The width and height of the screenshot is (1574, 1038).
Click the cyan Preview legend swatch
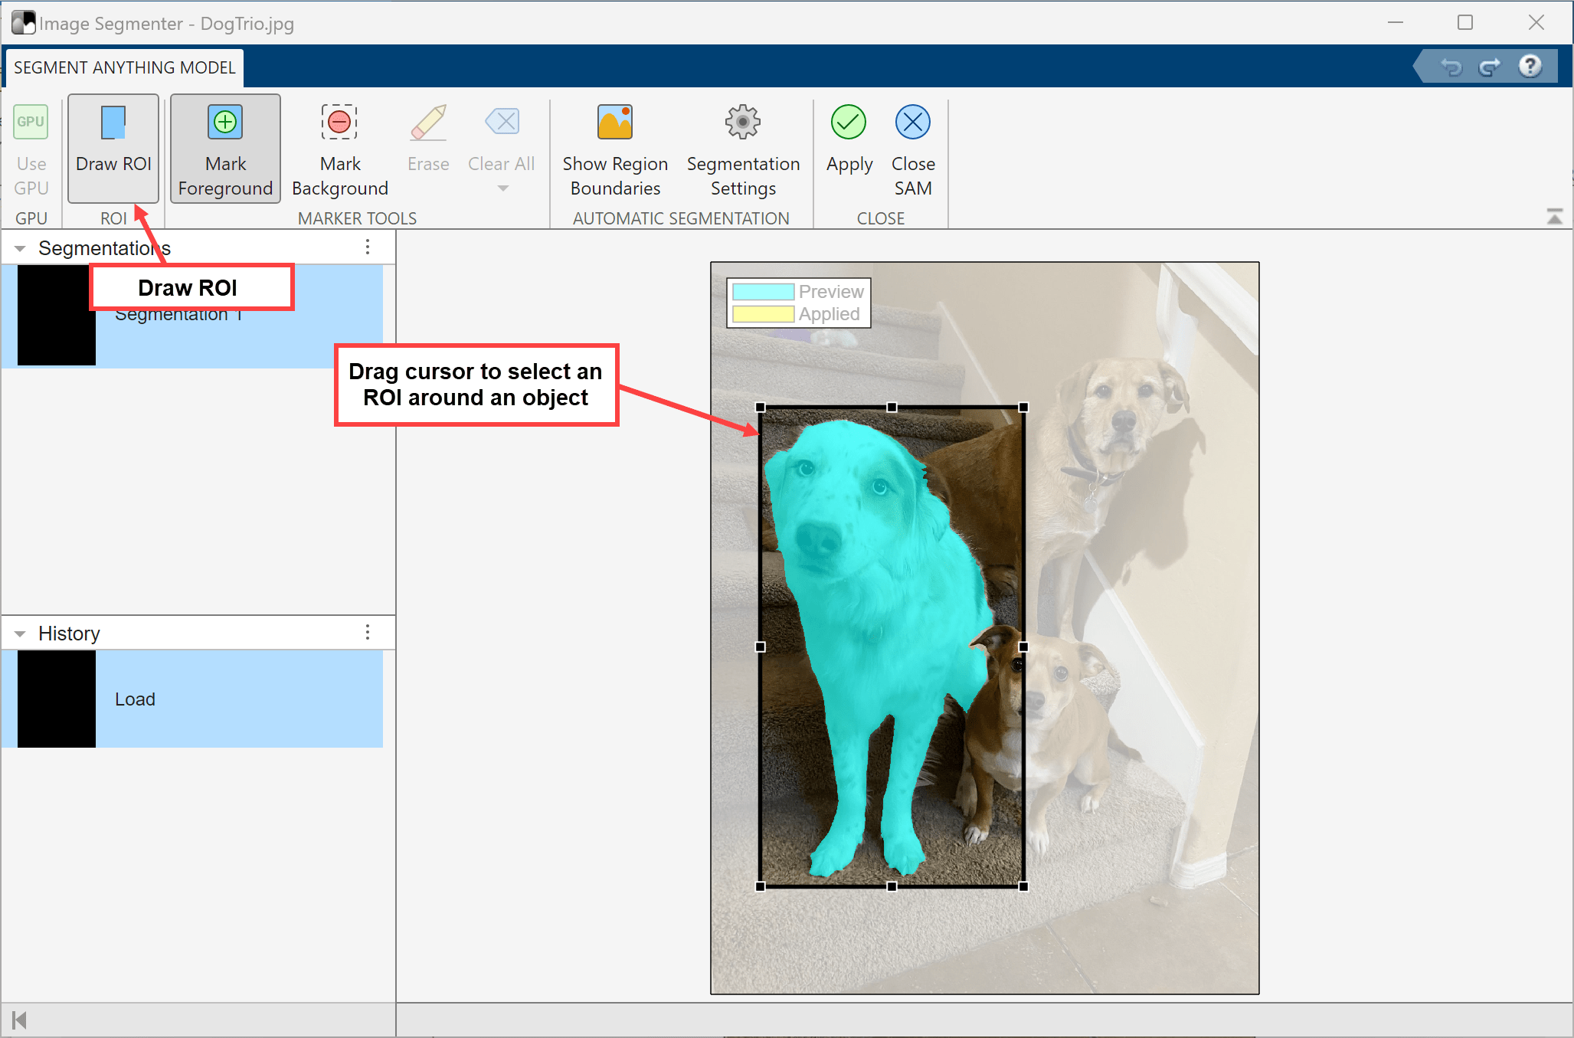763,292
